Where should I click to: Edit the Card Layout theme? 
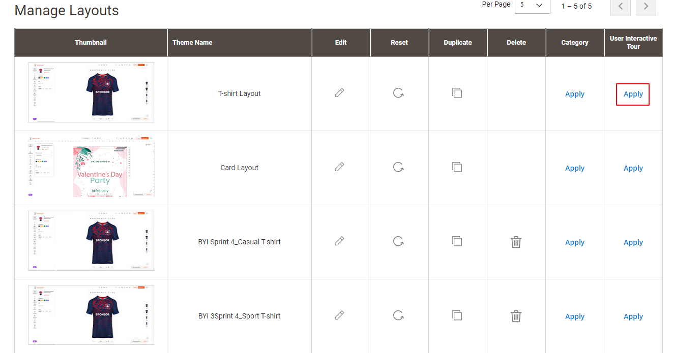[340, 167]
